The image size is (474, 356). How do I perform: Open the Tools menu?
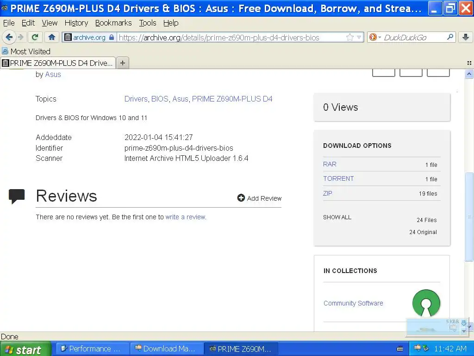[x=148, y=23]
